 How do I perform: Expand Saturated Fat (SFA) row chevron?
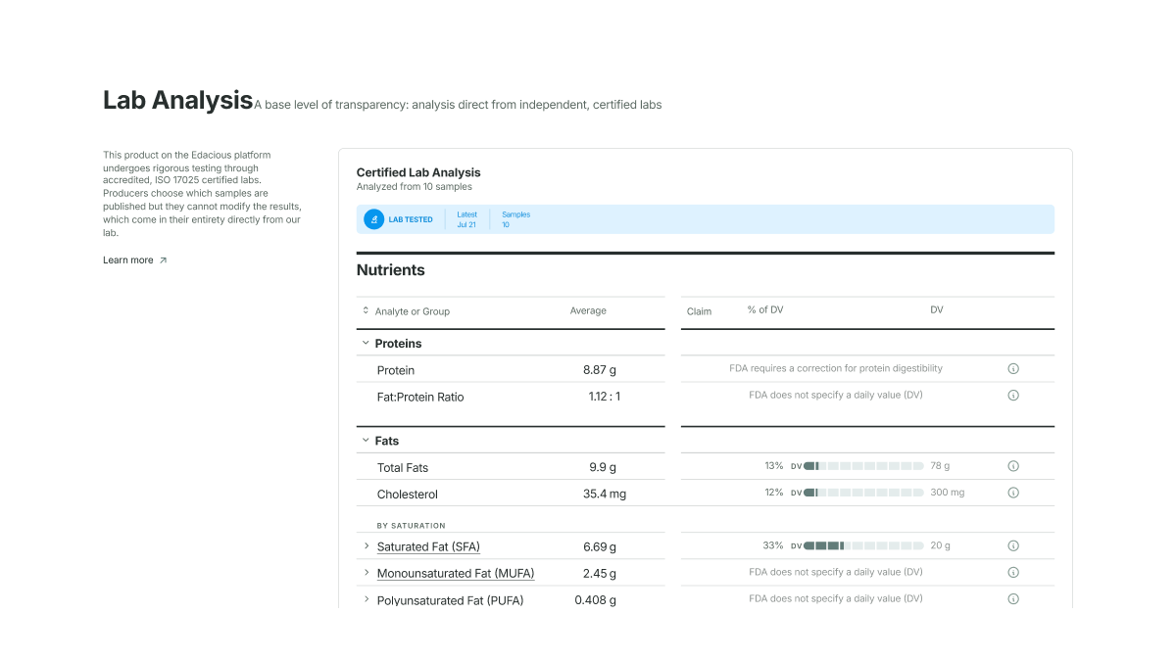367,545
